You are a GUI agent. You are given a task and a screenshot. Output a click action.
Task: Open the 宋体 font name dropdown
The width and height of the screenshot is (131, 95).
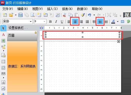point(18,21)
